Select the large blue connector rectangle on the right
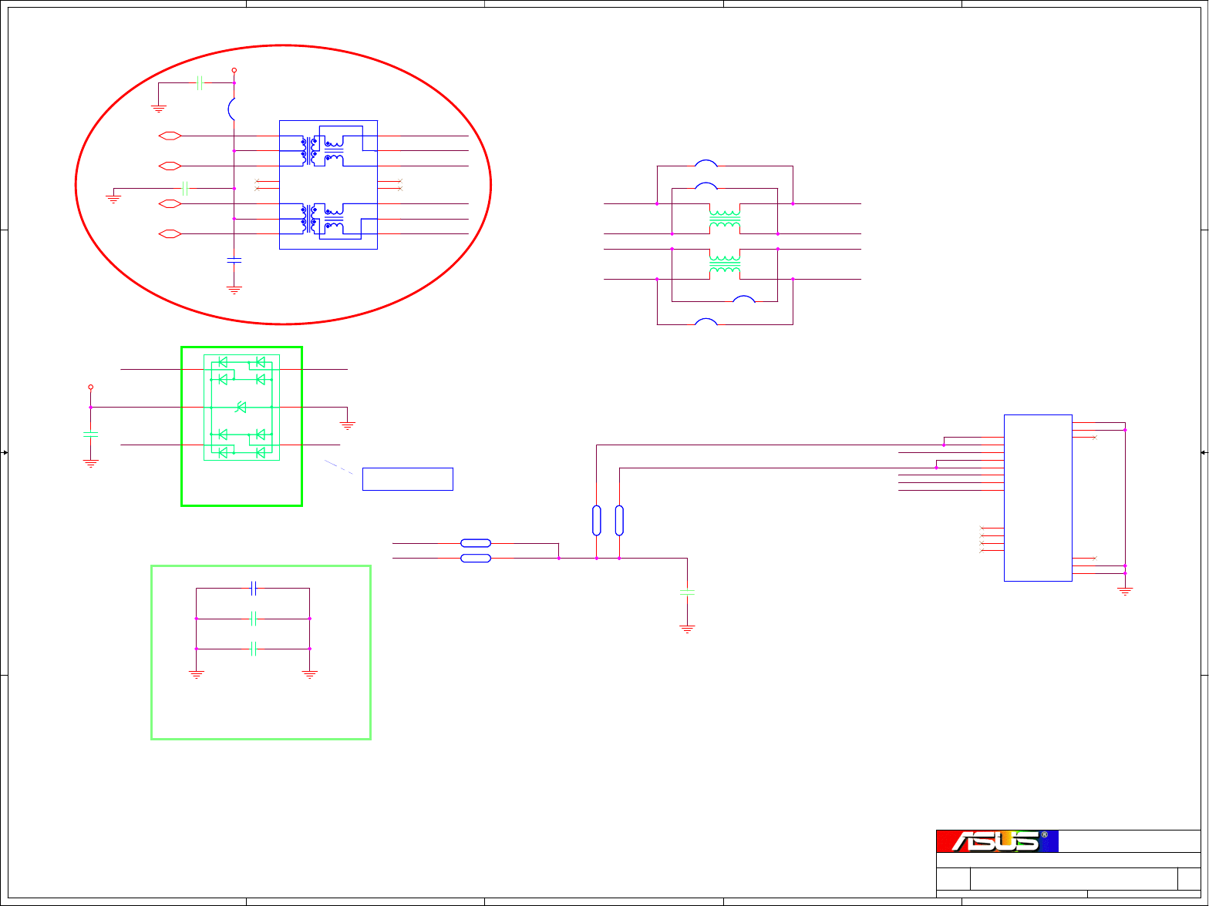The width and height of the screenshot is (1209, 906). point(1038,498)
